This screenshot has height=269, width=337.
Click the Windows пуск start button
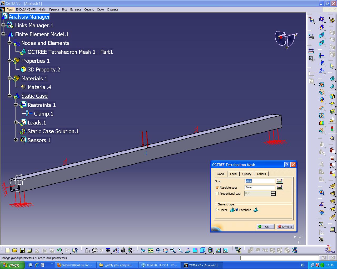[12, 265]
